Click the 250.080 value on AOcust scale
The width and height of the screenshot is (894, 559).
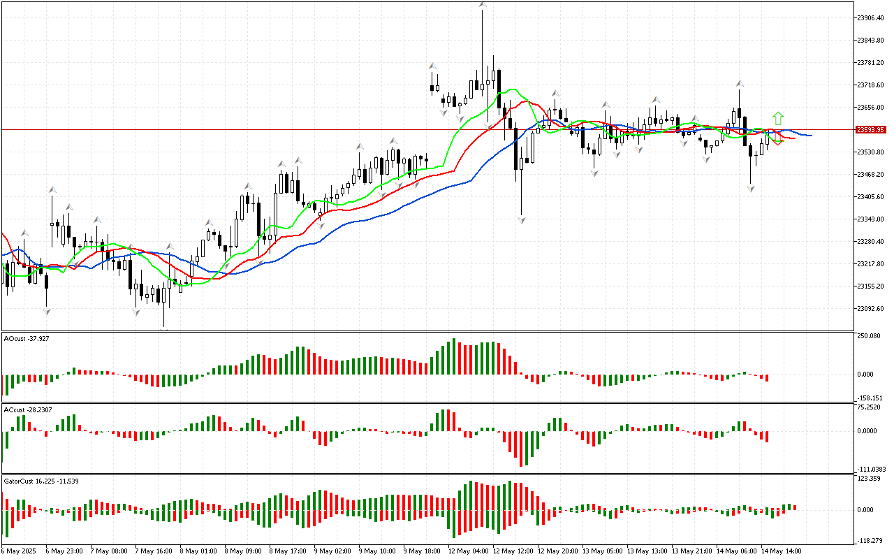click(x=870, y=336)
